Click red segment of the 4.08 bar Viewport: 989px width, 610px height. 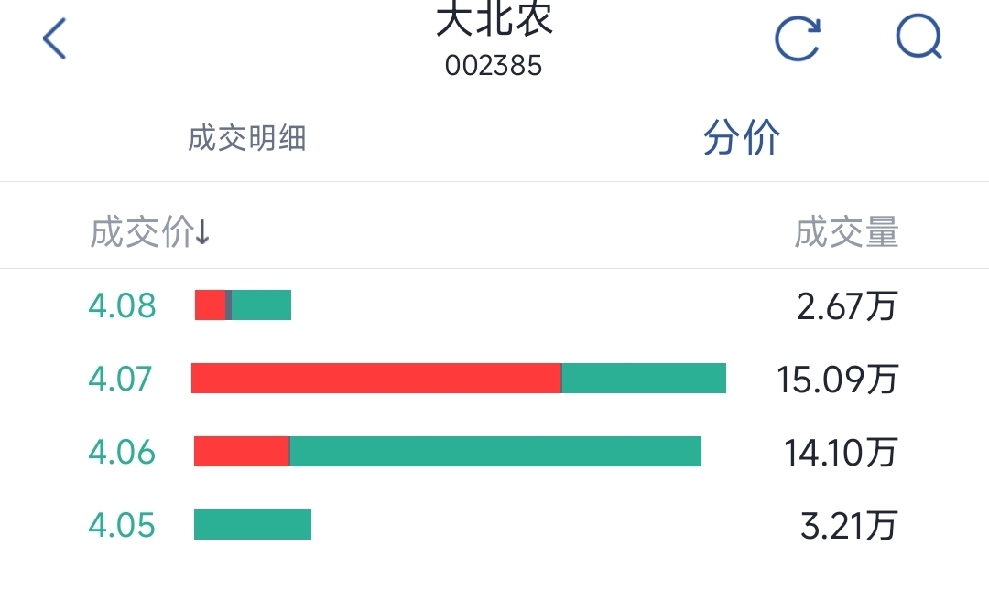[210, 305]
